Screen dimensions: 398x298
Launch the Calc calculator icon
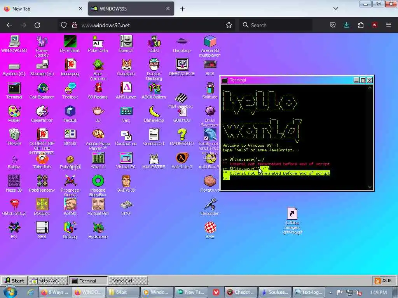tap(126, 114)
